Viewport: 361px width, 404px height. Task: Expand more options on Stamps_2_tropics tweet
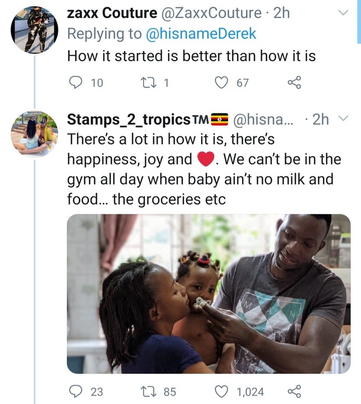[345, 119]
